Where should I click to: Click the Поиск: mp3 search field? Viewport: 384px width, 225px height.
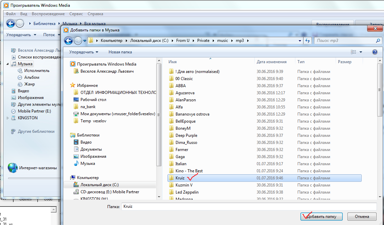(345, 41)
